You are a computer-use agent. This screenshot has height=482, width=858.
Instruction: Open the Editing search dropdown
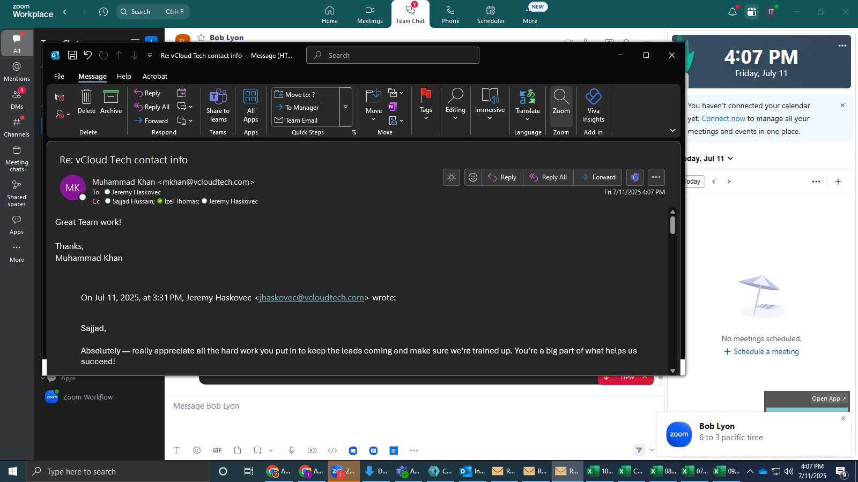pyautogui.click(x=455, y=105)
